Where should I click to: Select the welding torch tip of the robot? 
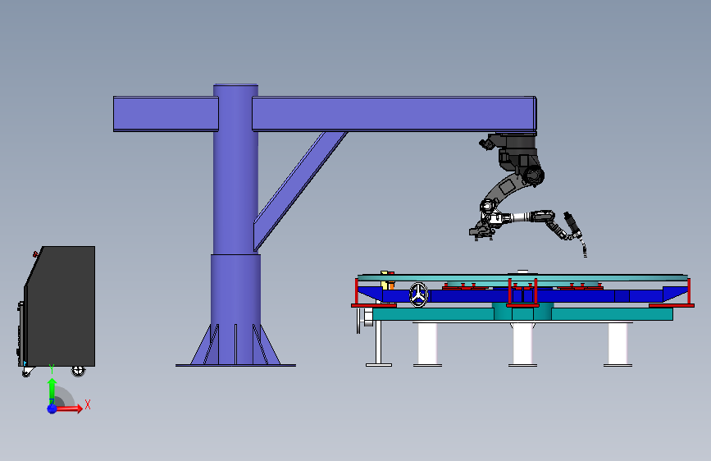point(584,249)
